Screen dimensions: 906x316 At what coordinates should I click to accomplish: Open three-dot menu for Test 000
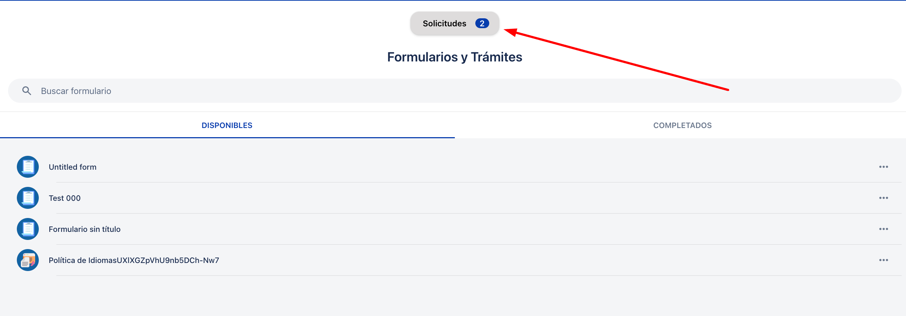pos(884,198)
